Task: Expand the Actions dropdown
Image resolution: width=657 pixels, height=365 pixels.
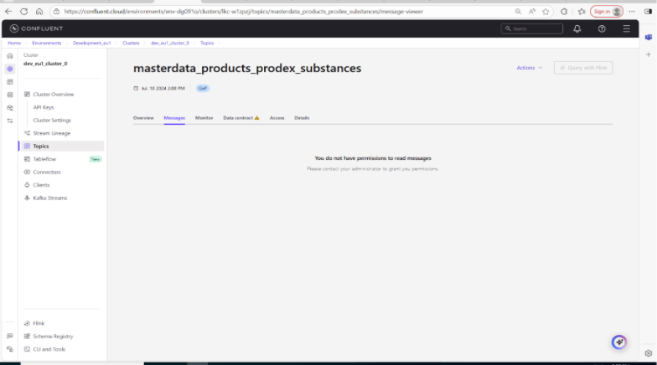Action: coord(530,68)
